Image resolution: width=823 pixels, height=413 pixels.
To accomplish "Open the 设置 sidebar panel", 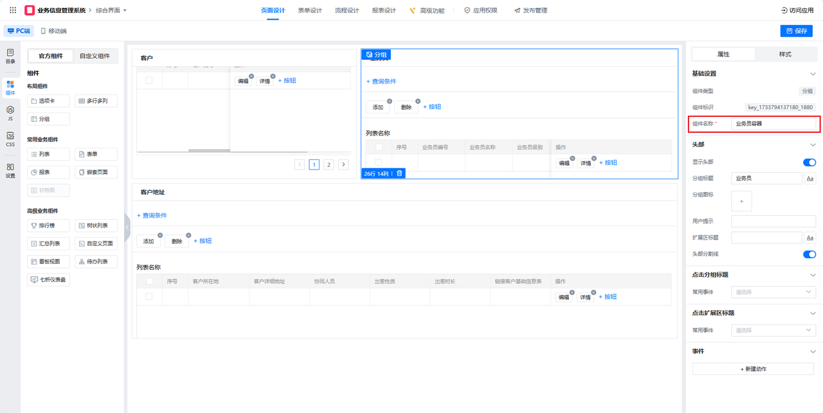I will pyautogui.click(x=10, y=170).
